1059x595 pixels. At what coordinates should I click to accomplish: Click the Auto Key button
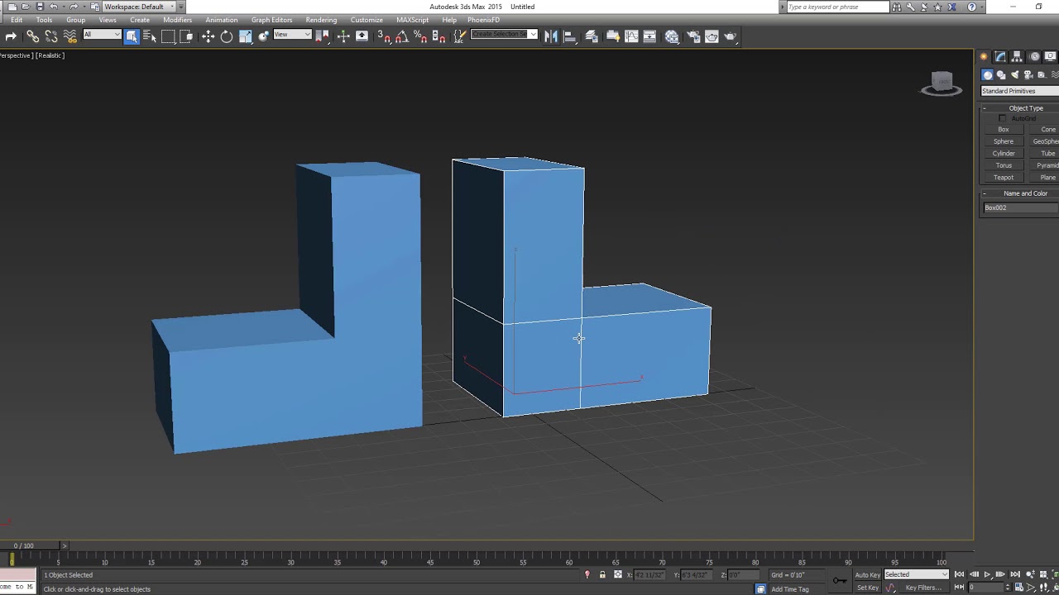(868, 574)
